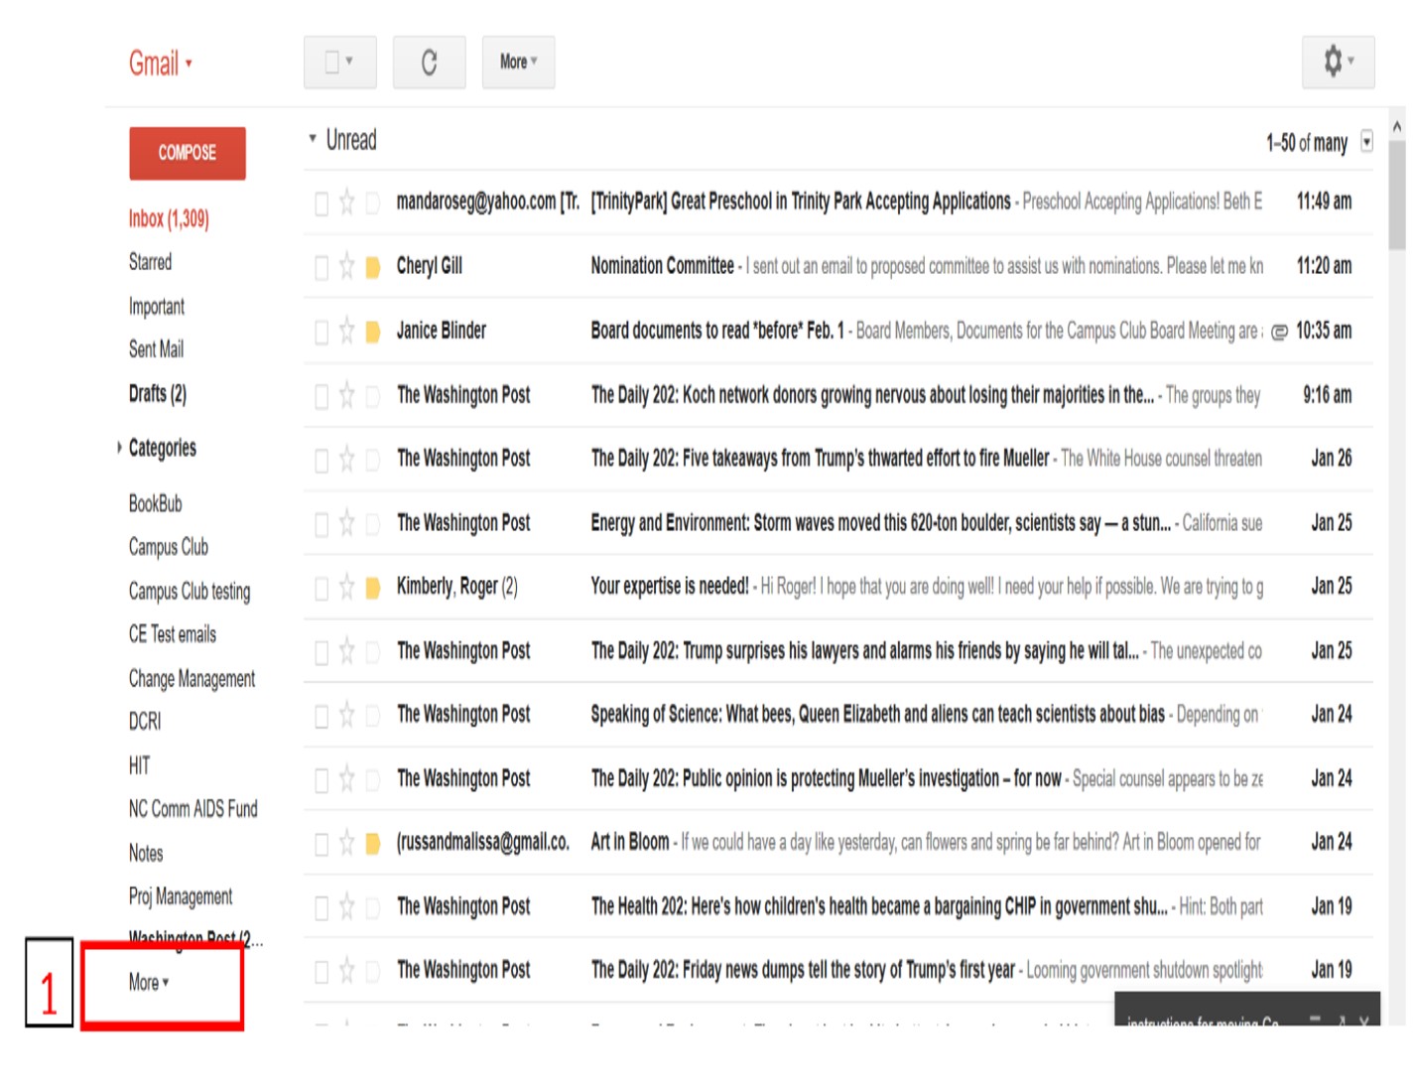
Task: Star the Trump surprises his lawyers email
Action: [x=346, y=651]
